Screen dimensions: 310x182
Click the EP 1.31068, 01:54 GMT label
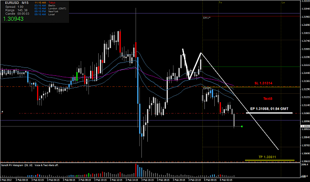[x=269, y=109]
